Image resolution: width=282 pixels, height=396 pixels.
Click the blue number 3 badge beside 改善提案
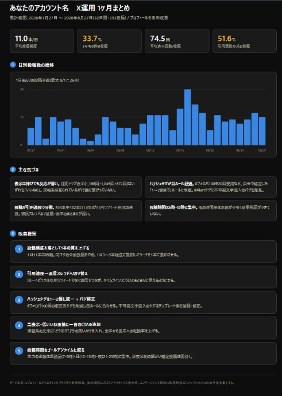click(13, 233)
